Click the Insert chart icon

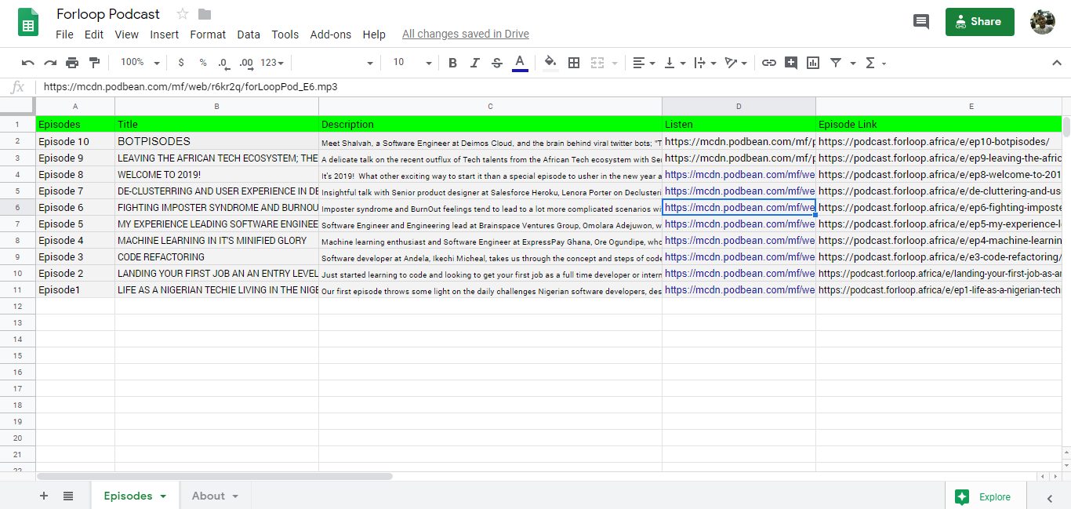[x=813, y=63]
